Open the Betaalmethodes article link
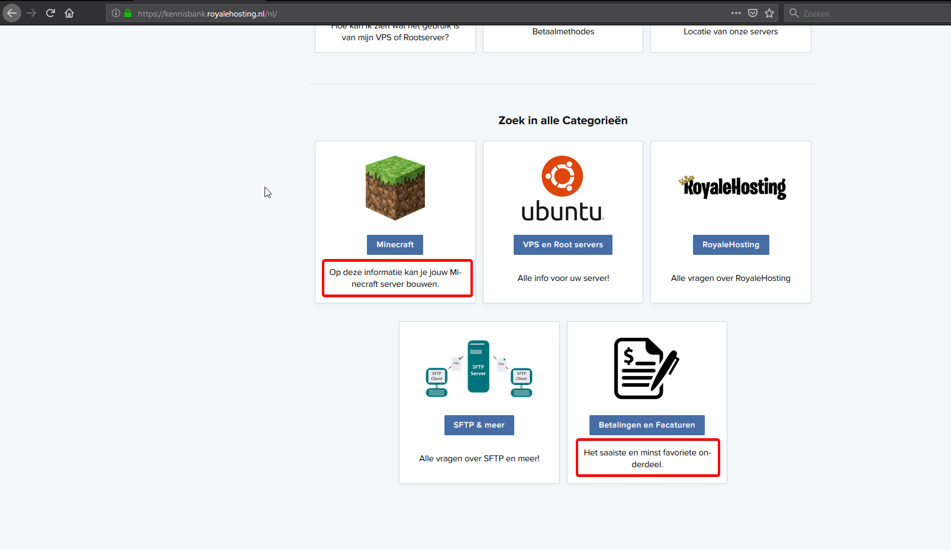Viewport: 951px width, 550px height. tap(563, 32)
